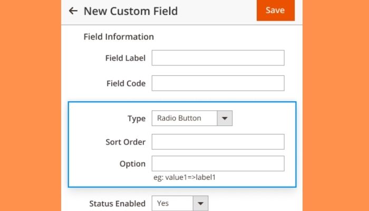369x211 pixels.
Task: Click the Type label text
Action: tap(137, 118)
